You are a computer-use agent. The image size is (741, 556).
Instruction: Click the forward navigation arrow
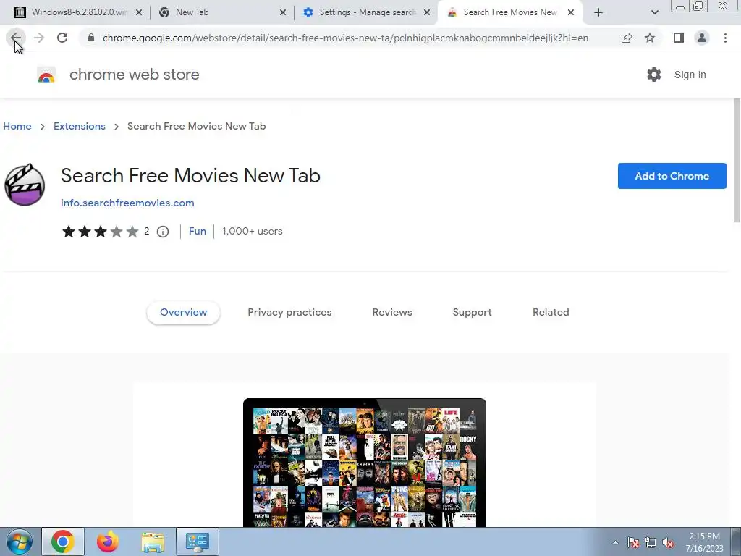coord(39,38)
